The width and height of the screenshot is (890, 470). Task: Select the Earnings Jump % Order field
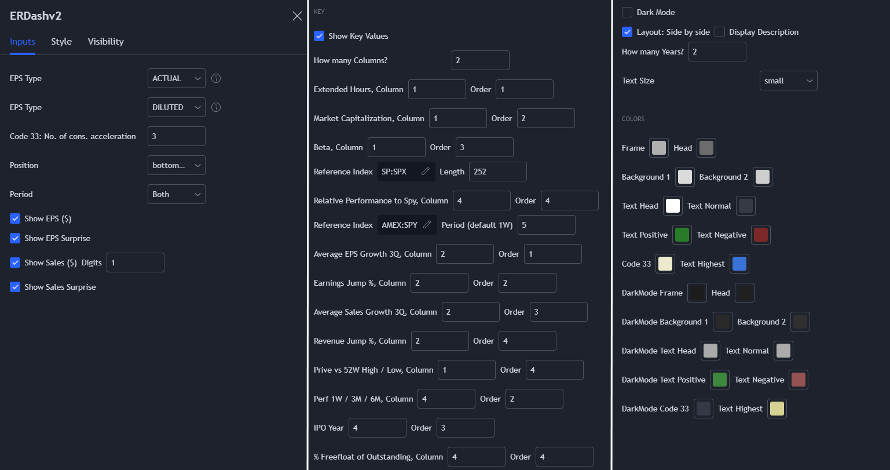tap(528, 283)
